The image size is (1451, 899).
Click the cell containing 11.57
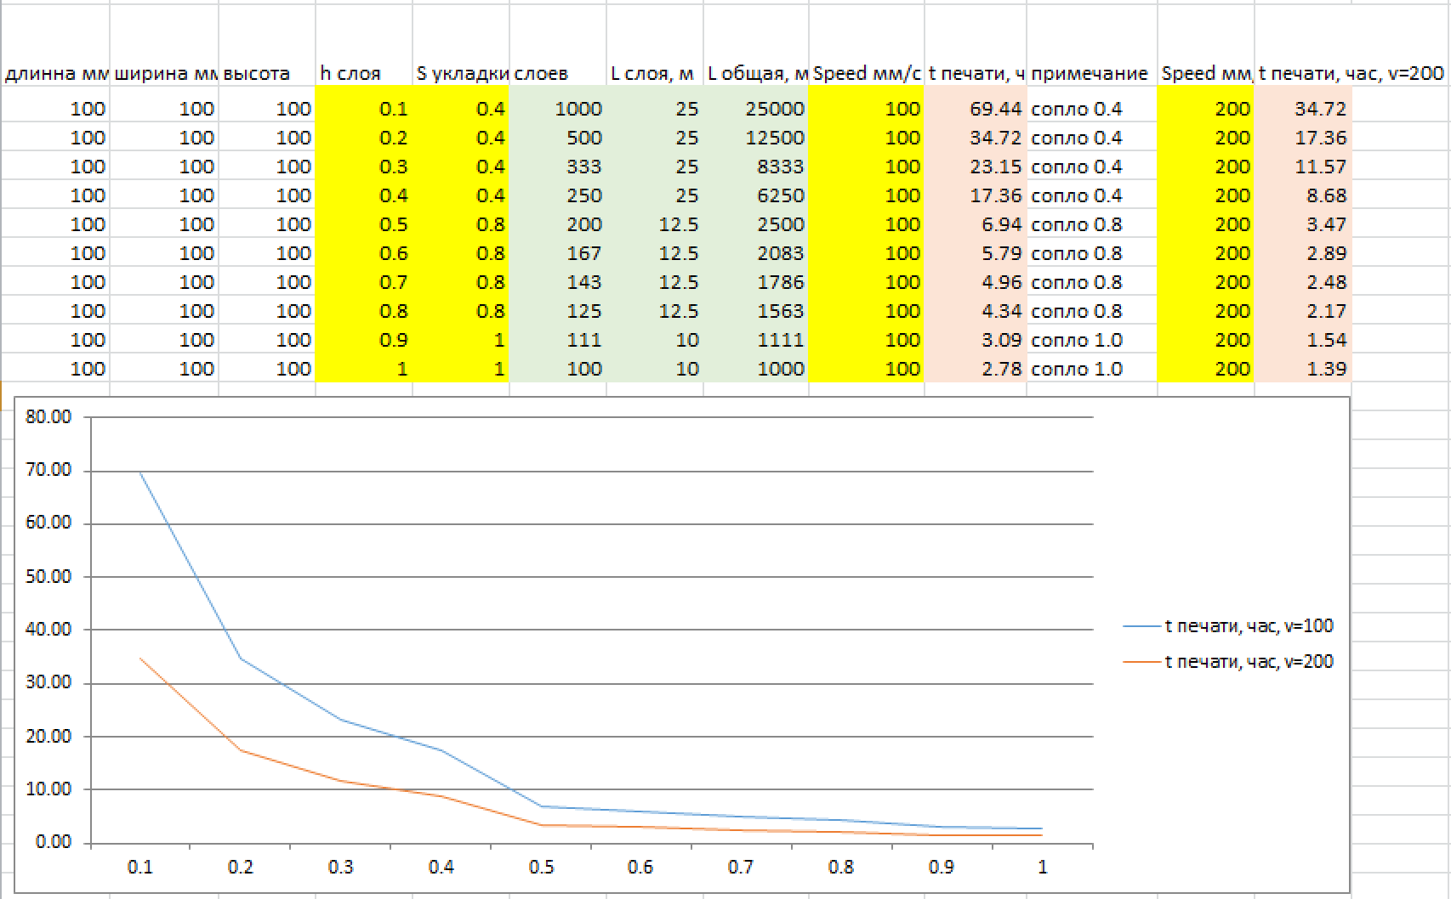1302,167
